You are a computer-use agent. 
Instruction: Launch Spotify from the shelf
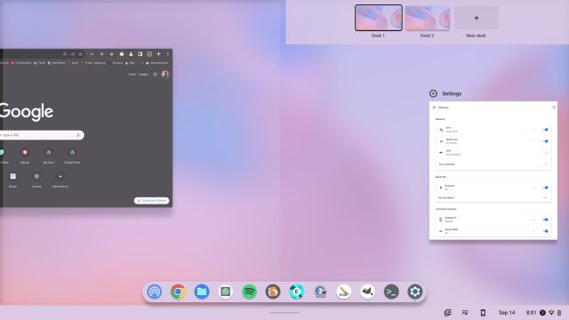(x=249, y=292)
